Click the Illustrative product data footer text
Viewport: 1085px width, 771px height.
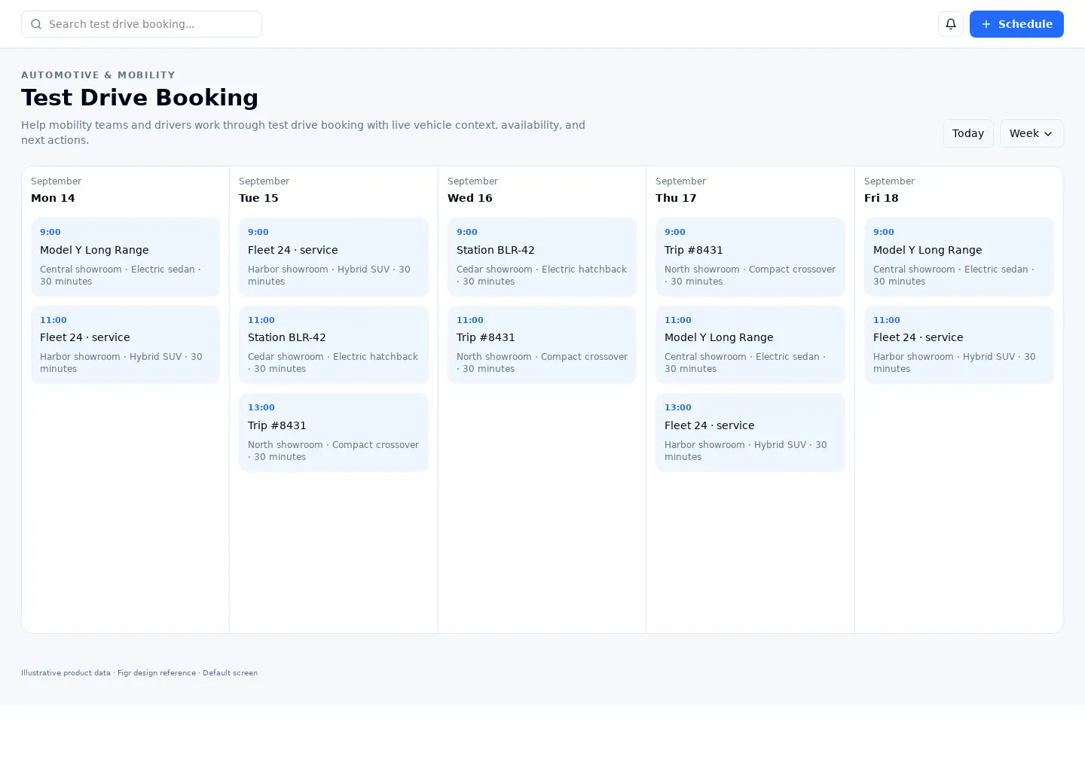coord(139,673)
